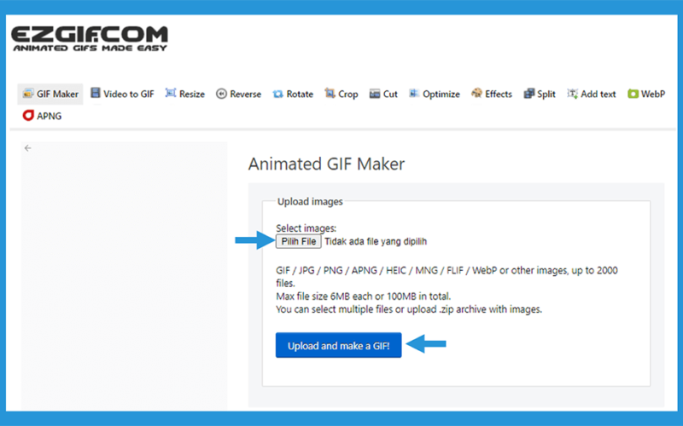Select the Optimize menu label
The height and width of the screenshot is (426, 683).
[441, 95]
